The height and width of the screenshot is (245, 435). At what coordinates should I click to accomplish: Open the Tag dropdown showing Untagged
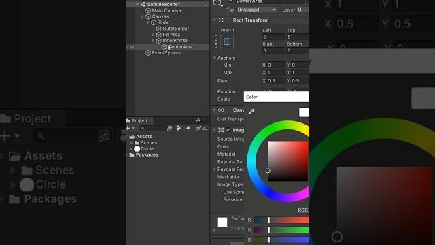(x=257, y=10)
